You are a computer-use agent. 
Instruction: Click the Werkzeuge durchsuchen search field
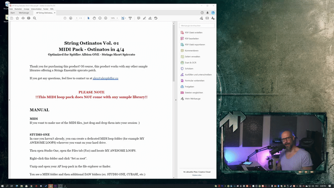click(x=197, y=25)
